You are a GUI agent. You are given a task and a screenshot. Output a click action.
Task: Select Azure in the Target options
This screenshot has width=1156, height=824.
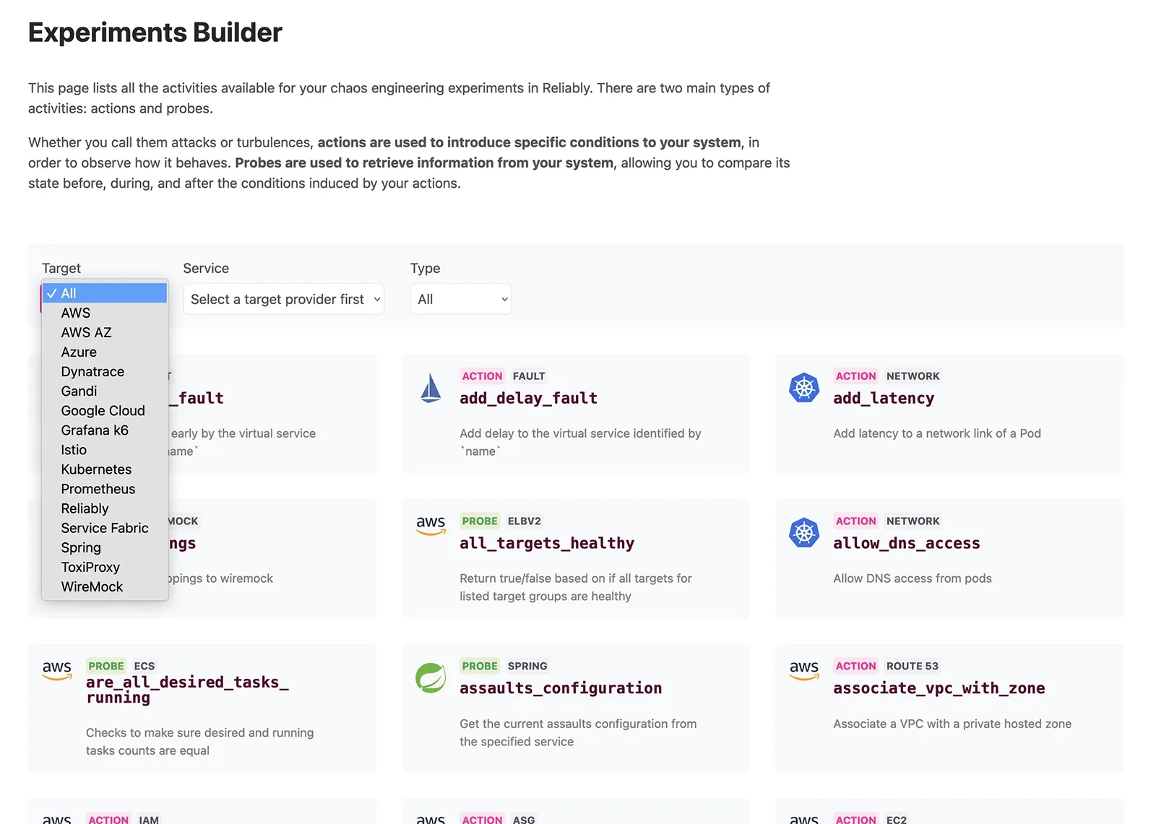point(105,352)
